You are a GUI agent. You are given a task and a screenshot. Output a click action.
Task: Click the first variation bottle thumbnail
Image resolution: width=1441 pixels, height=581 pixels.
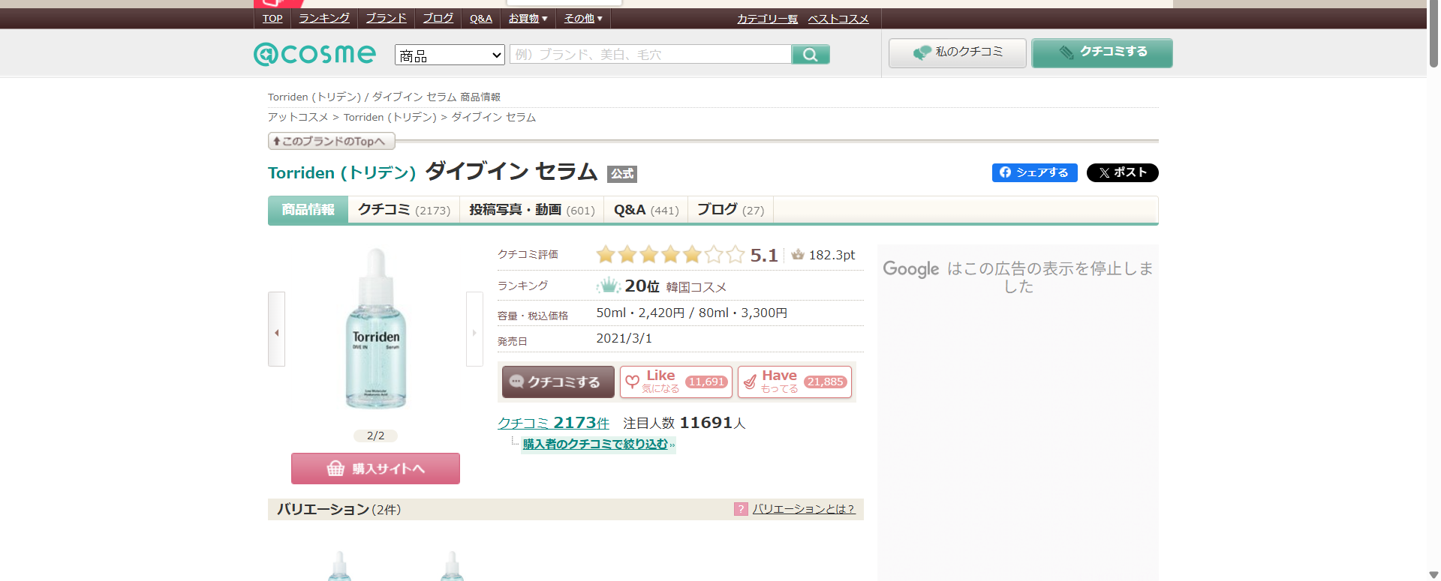click(339, 567)
